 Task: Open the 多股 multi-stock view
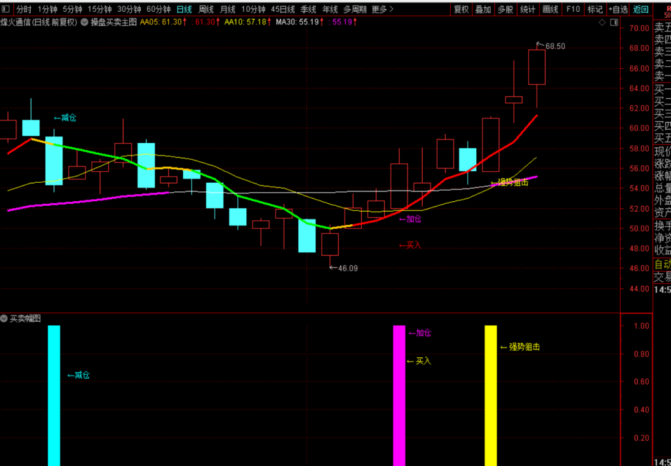point(506,9)
